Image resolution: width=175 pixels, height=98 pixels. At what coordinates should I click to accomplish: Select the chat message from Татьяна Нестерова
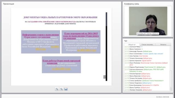point(138,78)
